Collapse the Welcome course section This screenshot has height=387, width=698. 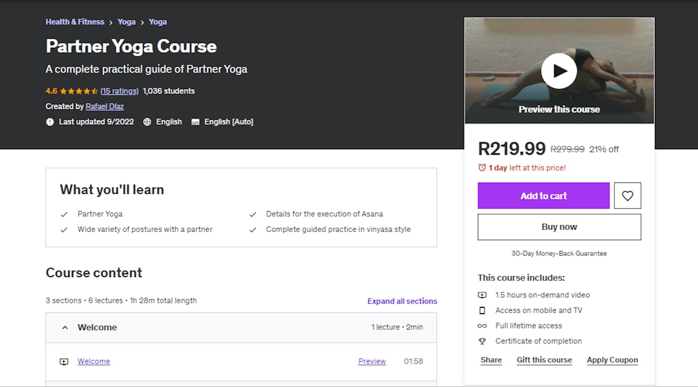coord(65,327)
